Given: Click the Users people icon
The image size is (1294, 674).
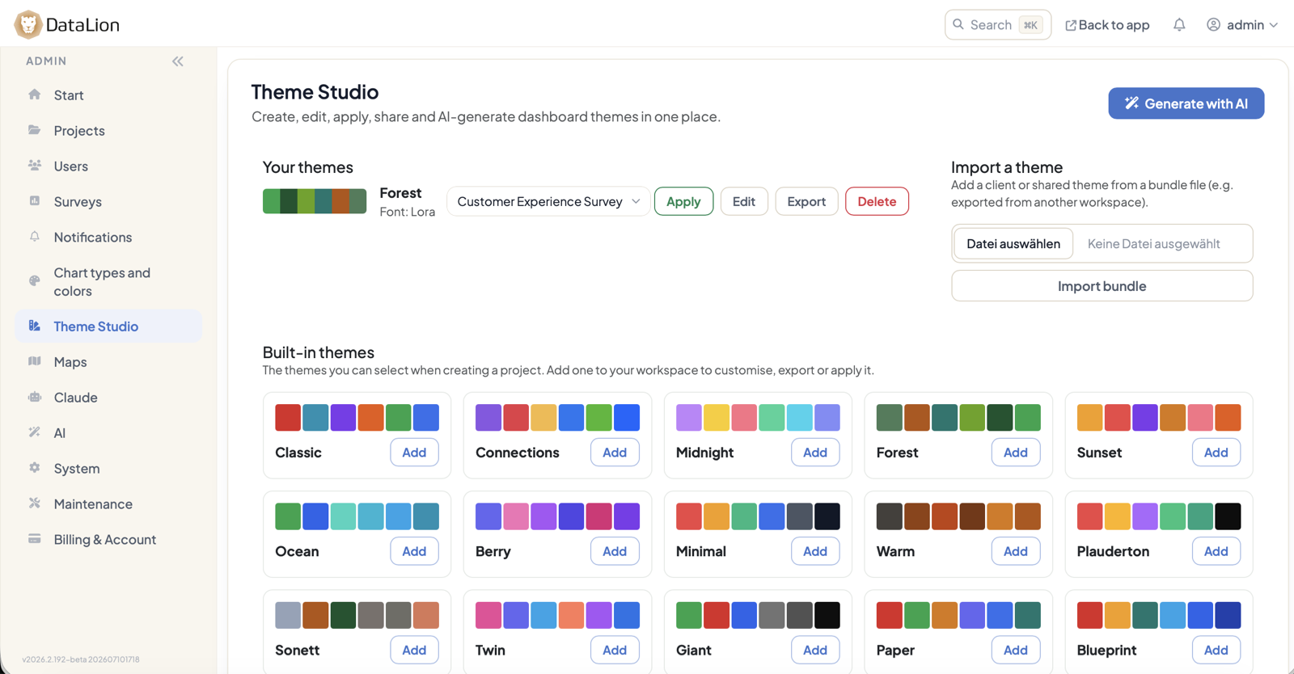Looking at the screenshot, I should tap(35, 166).
